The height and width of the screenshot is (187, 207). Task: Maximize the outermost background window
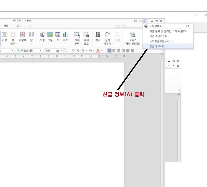tap(196, 15)
